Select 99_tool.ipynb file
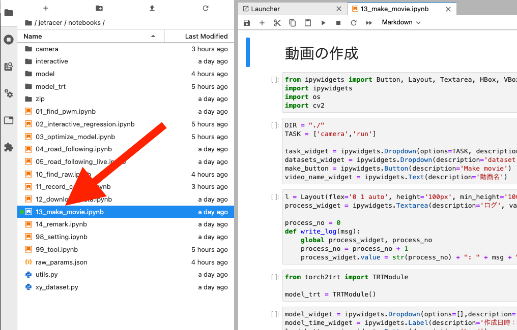 pos(126,250)
